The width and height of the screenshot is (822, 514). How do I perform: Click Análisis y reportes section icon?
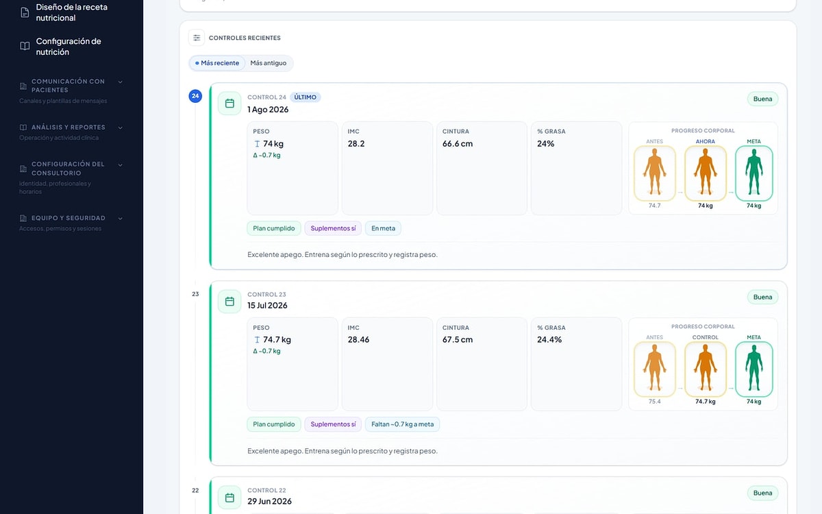pyautogui.click(x=23, y=127)
